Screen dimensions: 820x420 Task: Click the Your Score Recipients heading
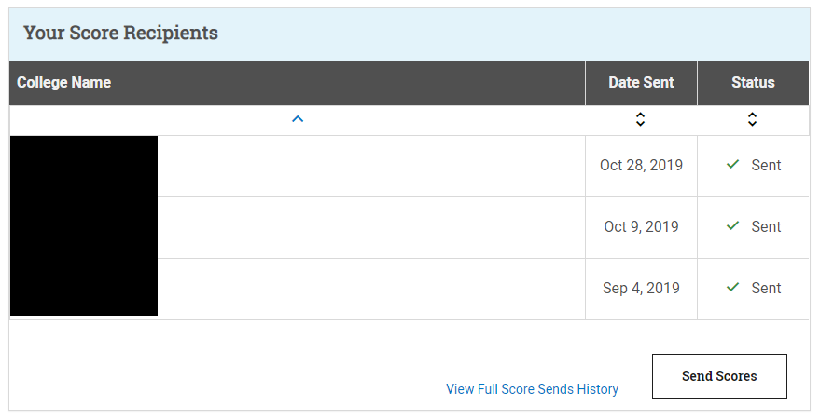pos(120,33)
